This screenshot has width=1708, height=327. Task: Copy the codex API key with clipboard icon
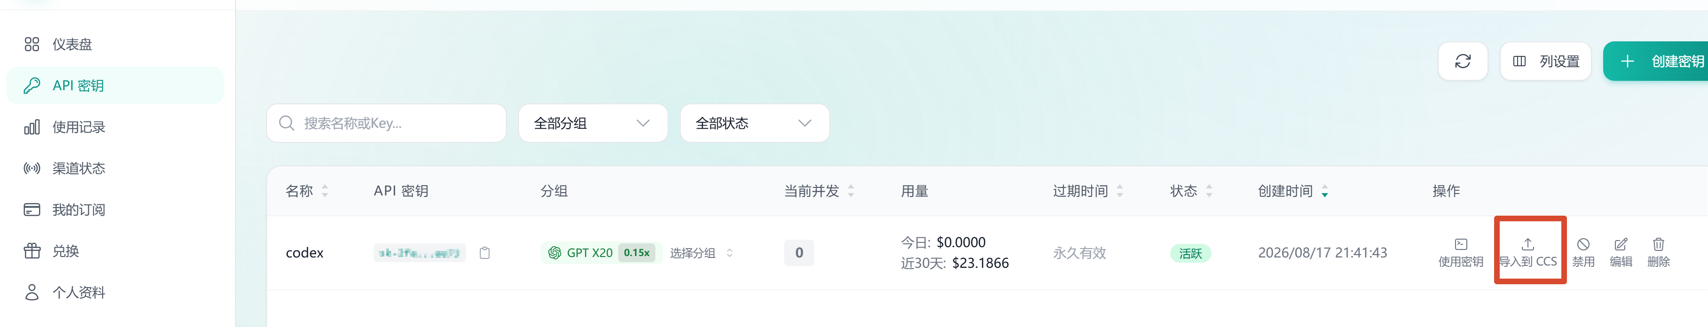[x=485, y=253]
